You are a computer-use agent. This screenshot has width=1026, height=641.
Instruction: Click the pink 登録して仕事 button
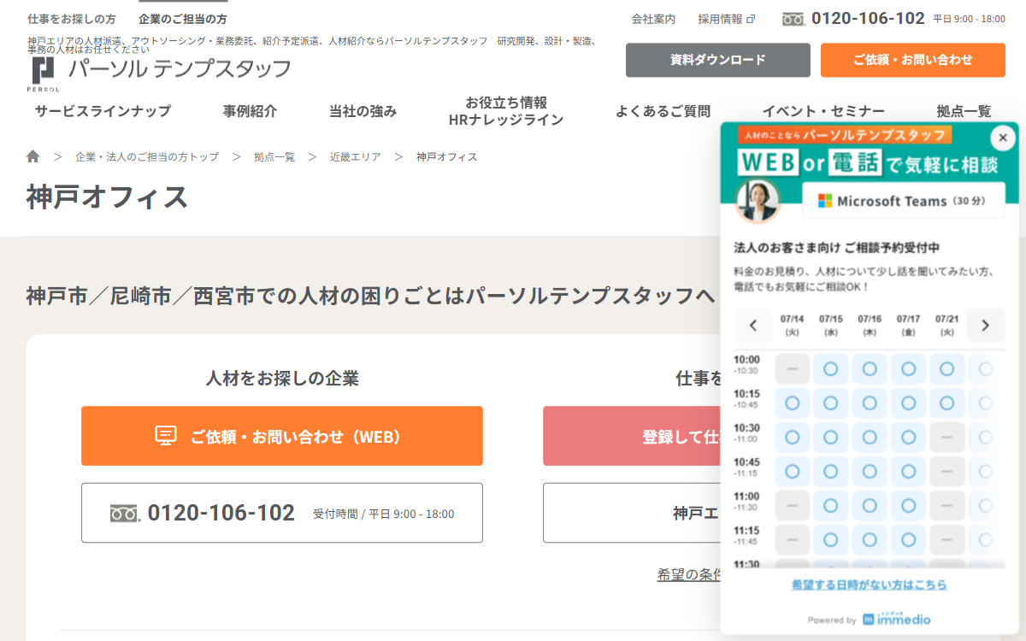click(x=632, y=436)
